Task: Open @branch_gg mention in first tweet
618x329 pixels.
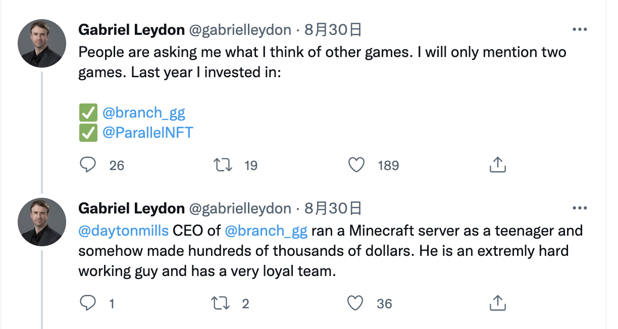Action: click(x=144, y=112)
